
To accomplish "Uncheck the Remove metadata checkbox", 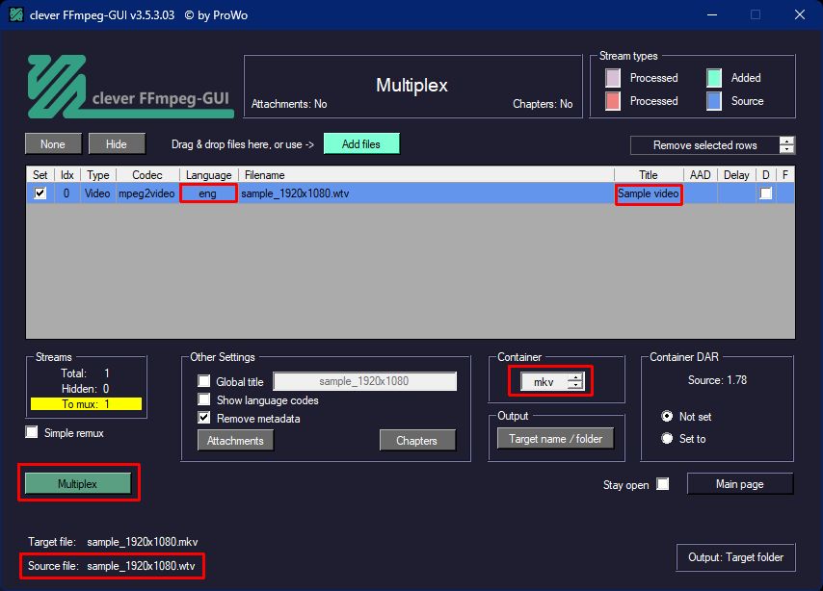I will (204, 418).
